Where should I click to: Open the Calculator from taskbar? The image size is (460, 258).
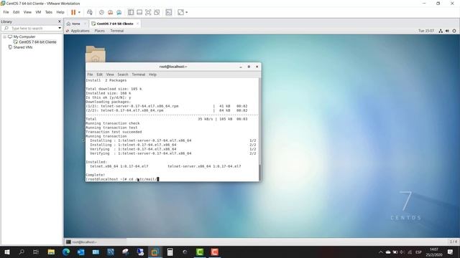[x=170, y=252]
